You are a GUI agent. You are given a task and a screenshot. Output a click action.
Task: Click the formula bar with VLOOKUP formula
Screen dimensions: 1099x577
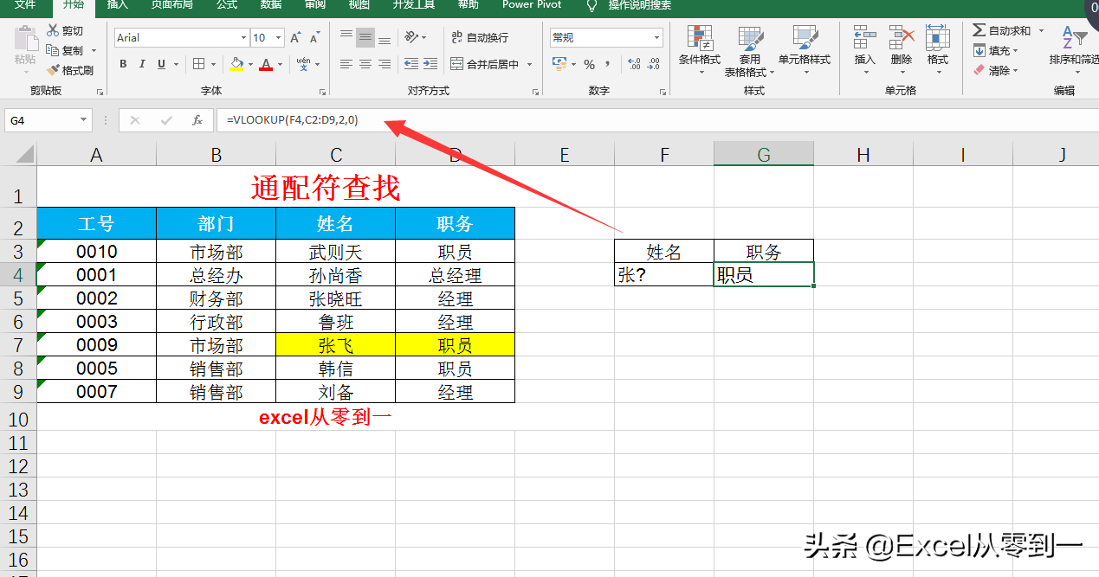click(656, 120)
